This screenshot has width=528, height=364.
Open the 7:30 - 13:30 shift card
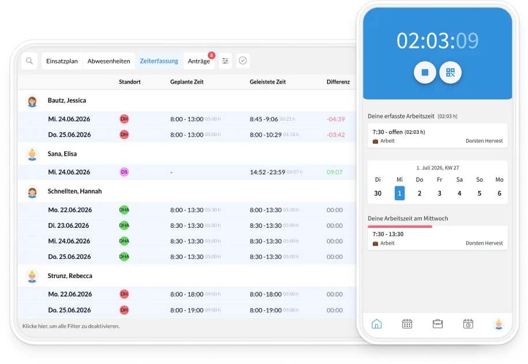pos(437,238)
